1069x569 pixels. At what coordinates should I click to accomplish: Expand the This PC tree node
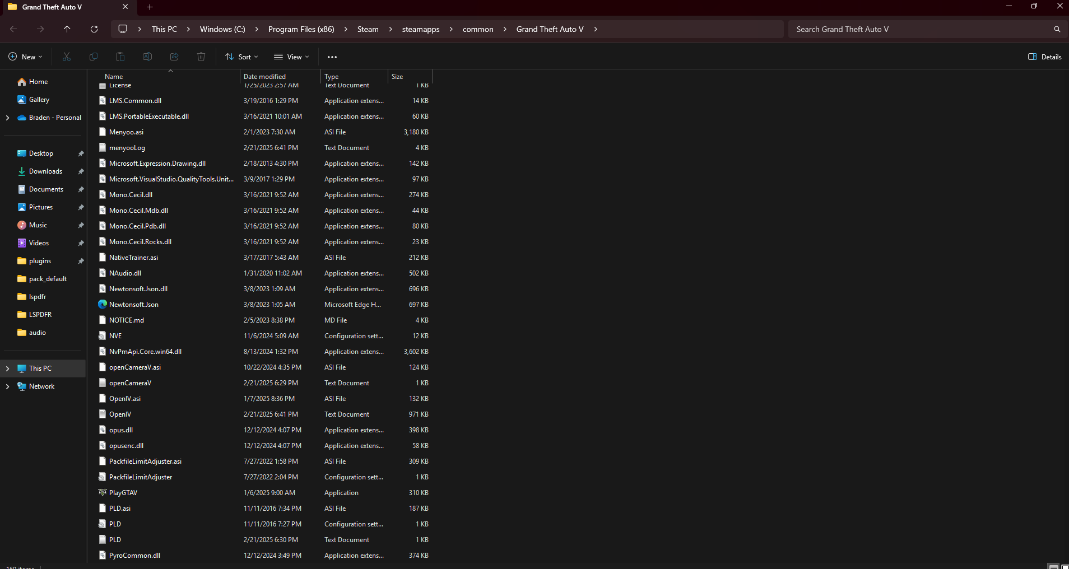pos(7,369)
